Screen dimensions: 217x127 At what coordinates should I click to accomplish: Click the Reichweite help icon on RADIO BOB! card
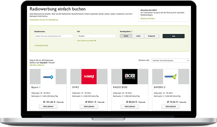[122, 96]
